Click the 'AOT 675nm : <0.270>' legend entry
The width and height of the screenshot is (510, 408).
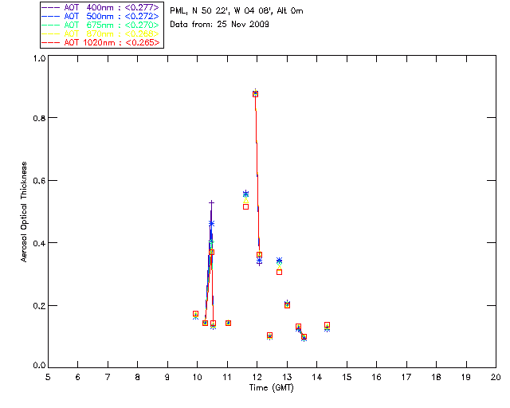101,25
